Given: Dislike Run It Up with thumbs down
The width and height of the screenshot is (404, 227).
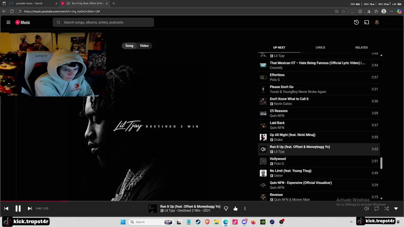Looking at the screenshot, I should pos(226,208).
